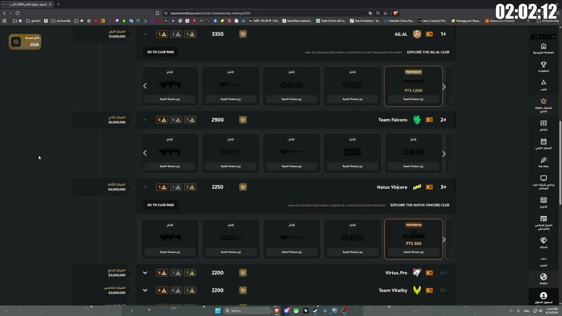Viewport: 562px width, 316px height.
Task: Open the crown club ranking icon in the sidebar
Action: coord(543,101)
